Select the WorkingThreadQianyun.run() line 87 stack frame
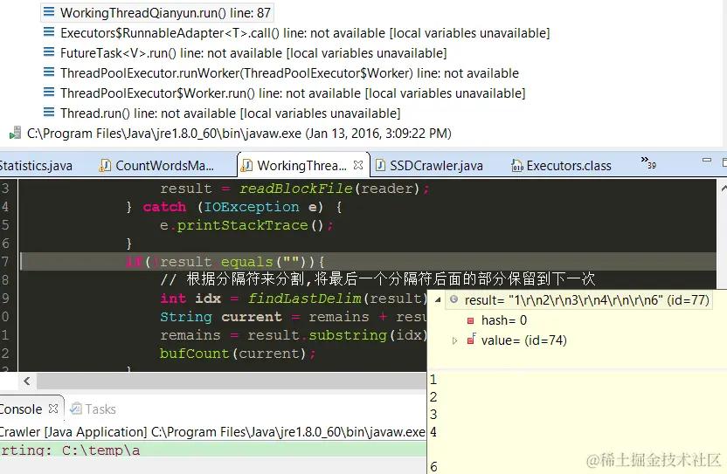 157,13
